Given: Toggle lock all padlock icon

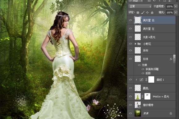Looking at the screenshot, I should pyautogui.click(x=152, y=12).
